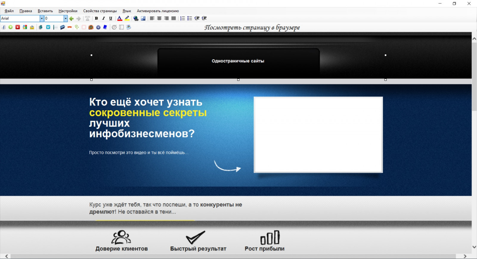Screen dimensions: 477x259
Task: Click the orange guarantee badge icon
Action: pyautogui.click(x=91, y=27)
